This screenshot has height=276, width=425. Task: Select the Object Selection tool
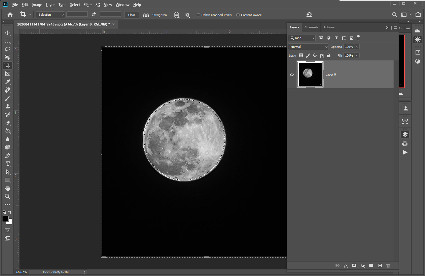pos(8,57)
